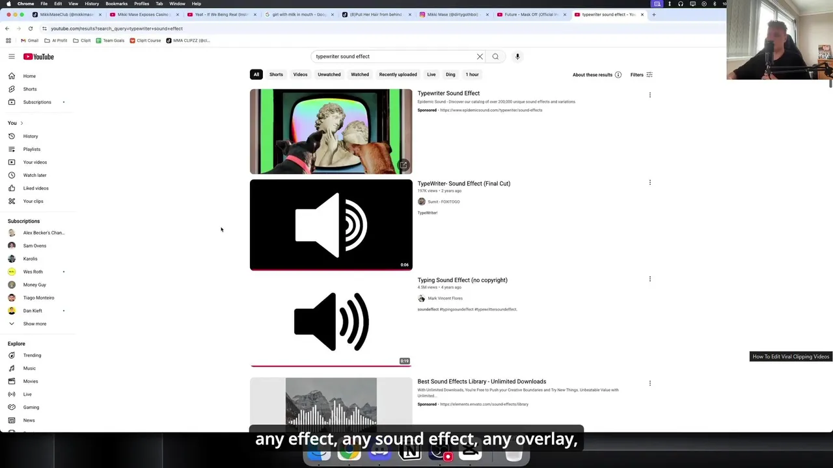This screenshot has width=833, height=468.
Task: Switch to the Mikki Mase Exposes Casino tab
Action: click(144, 14)
